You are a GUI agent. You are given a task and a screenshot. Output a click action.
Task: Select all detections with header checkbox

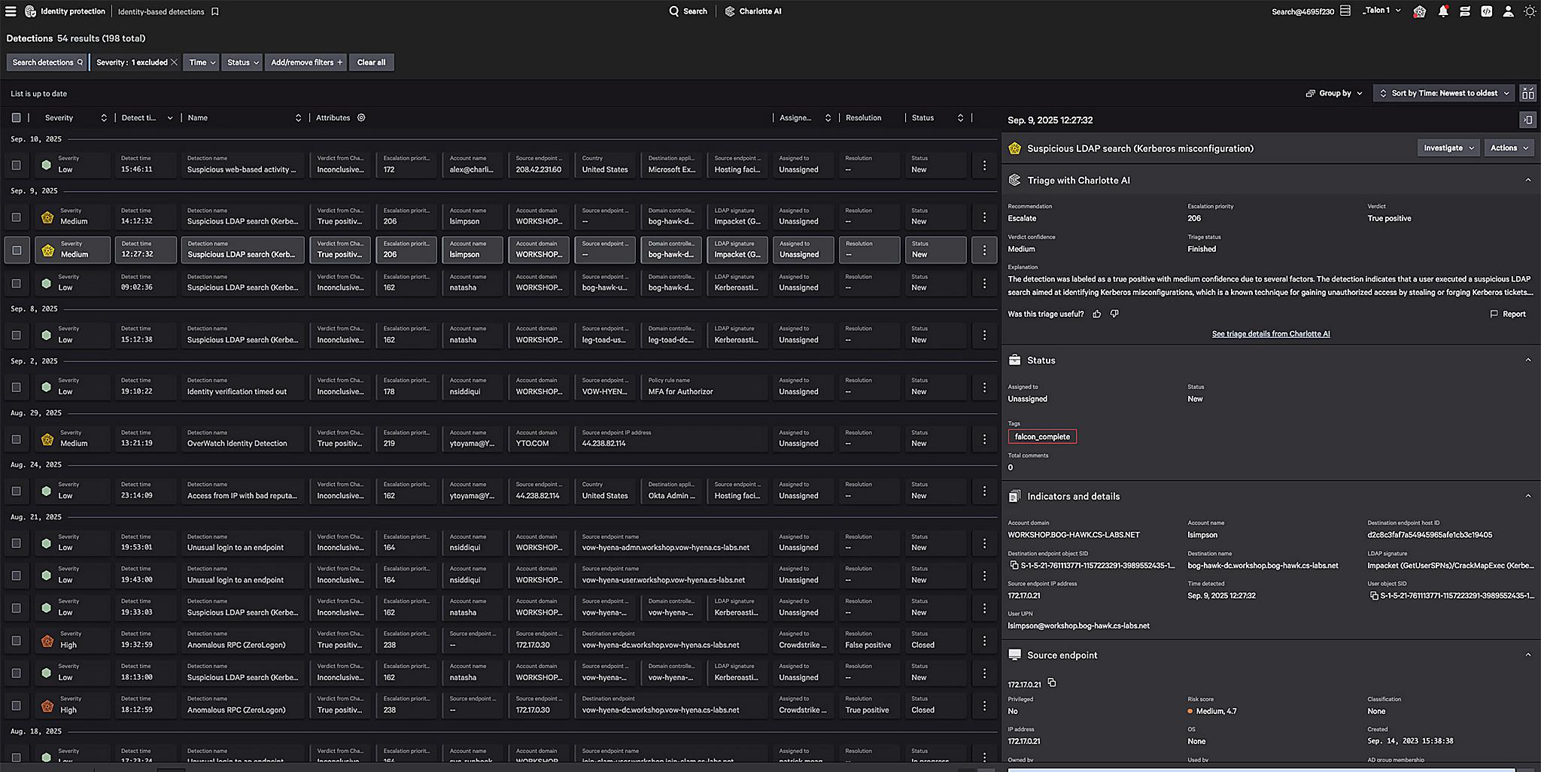[x=16, y=117]
